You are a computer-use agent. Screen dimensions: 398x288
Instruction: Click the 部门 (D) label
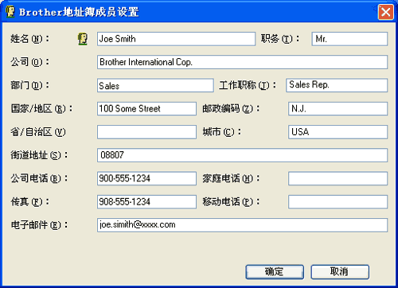click(x=30, y=85)
